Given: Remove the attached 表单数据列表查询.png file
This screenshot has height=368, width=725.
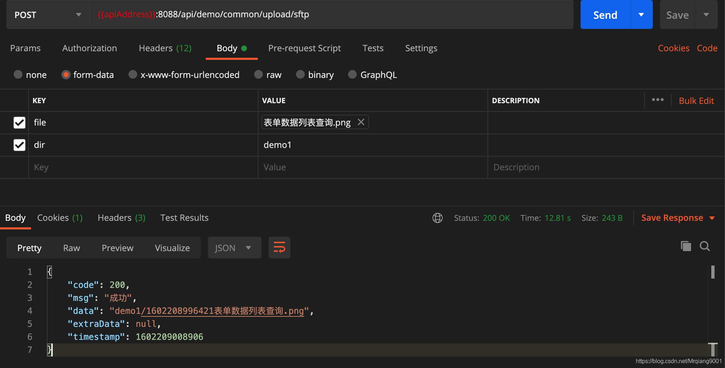Looking at the screenshot, I should [361, 122].
